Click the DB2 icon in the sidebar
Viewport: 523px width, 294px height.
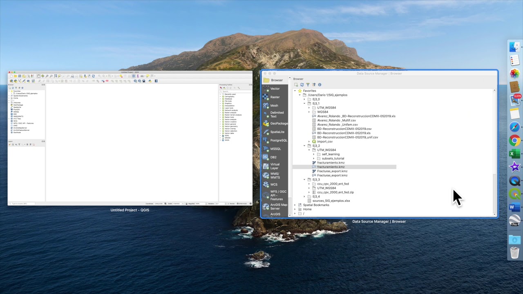click(x=265, y=157)
